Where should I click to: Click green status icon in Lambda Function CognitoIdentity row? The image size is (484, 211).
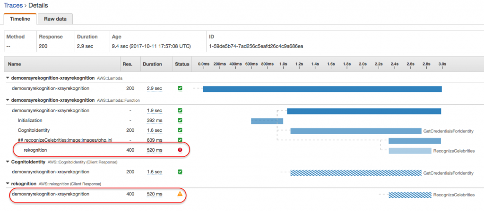(180, 130)
